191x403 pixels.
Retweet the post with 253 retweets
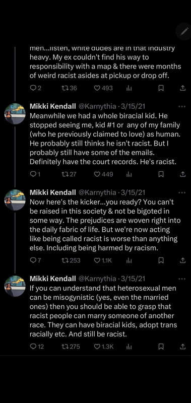pos(71,260)
